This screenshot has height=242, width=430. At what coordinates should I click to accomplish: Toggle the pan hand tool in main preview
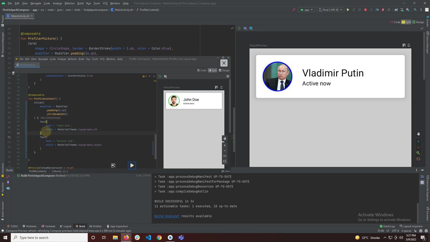418,133
